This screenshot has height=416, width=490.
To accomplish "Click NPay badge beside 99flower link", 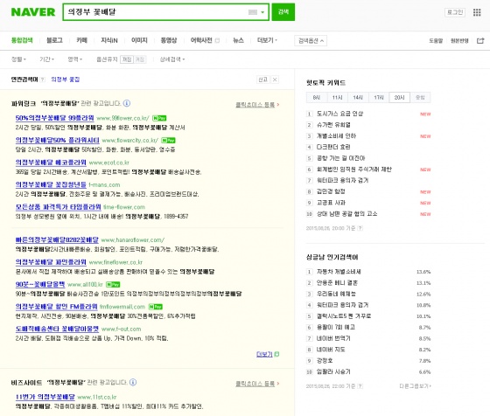I will point(159,118).
